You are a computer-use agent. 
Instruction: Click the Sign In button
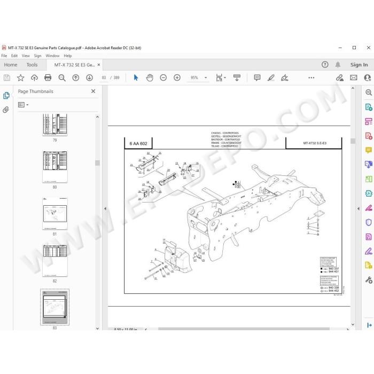click(359, 65)
